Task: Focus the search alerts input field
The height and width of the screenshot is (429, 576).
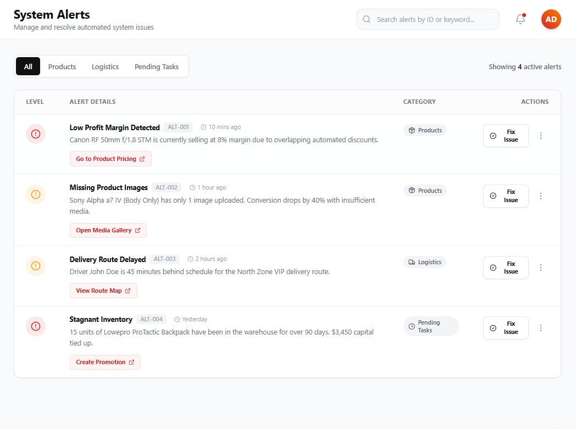Action: [428, 19]
